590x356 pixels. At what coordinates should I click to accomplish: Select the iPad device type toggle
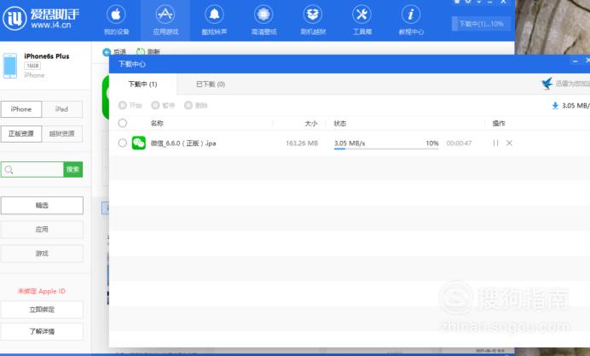tap(61, 109)
